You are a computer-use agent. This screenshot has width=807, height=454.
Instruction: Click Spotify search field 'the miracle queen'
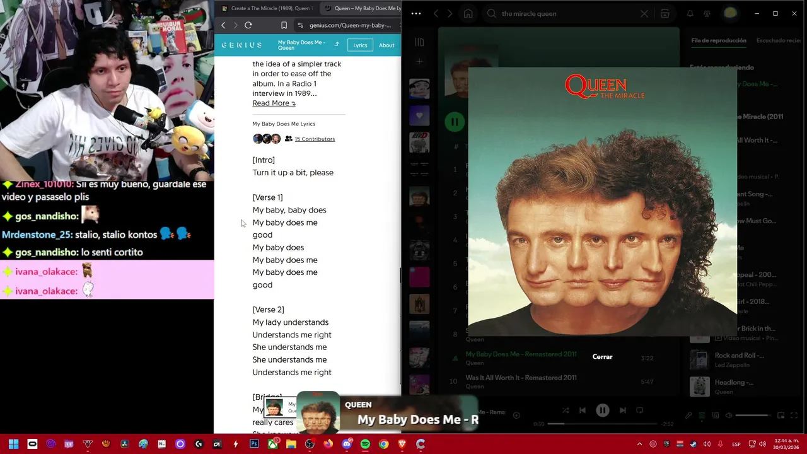pos(567,13)
